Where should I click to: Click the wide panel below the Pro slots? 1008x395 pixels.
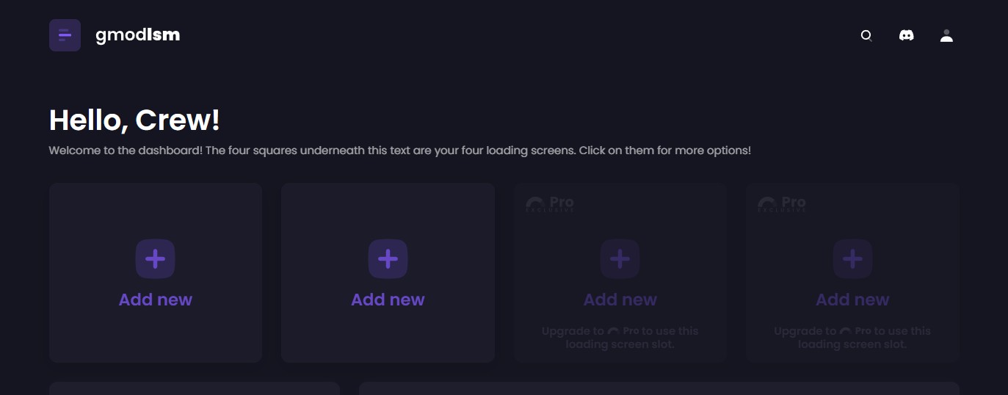point(659,388)
